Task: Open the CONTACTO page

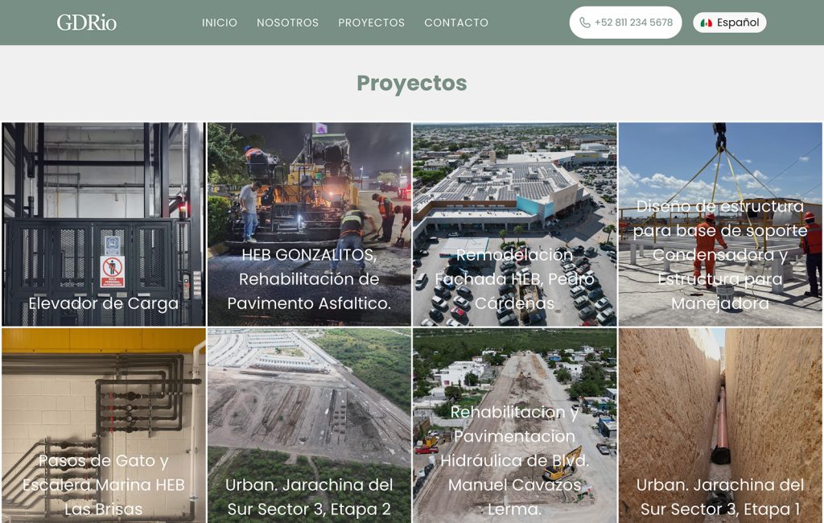Action: tap(456, 23)
